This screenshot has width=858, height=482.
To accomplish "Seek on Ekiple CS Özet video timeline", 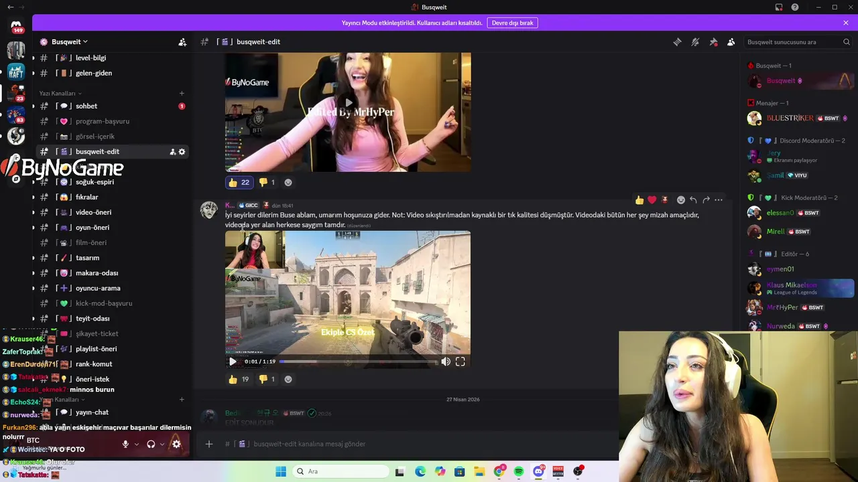I will pyautogui.click(x=357, y=361).
